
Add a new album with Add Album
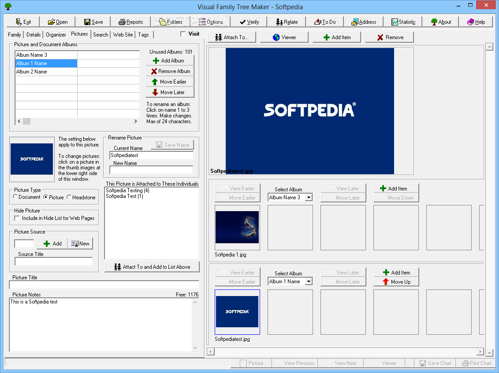pos(170,61)
